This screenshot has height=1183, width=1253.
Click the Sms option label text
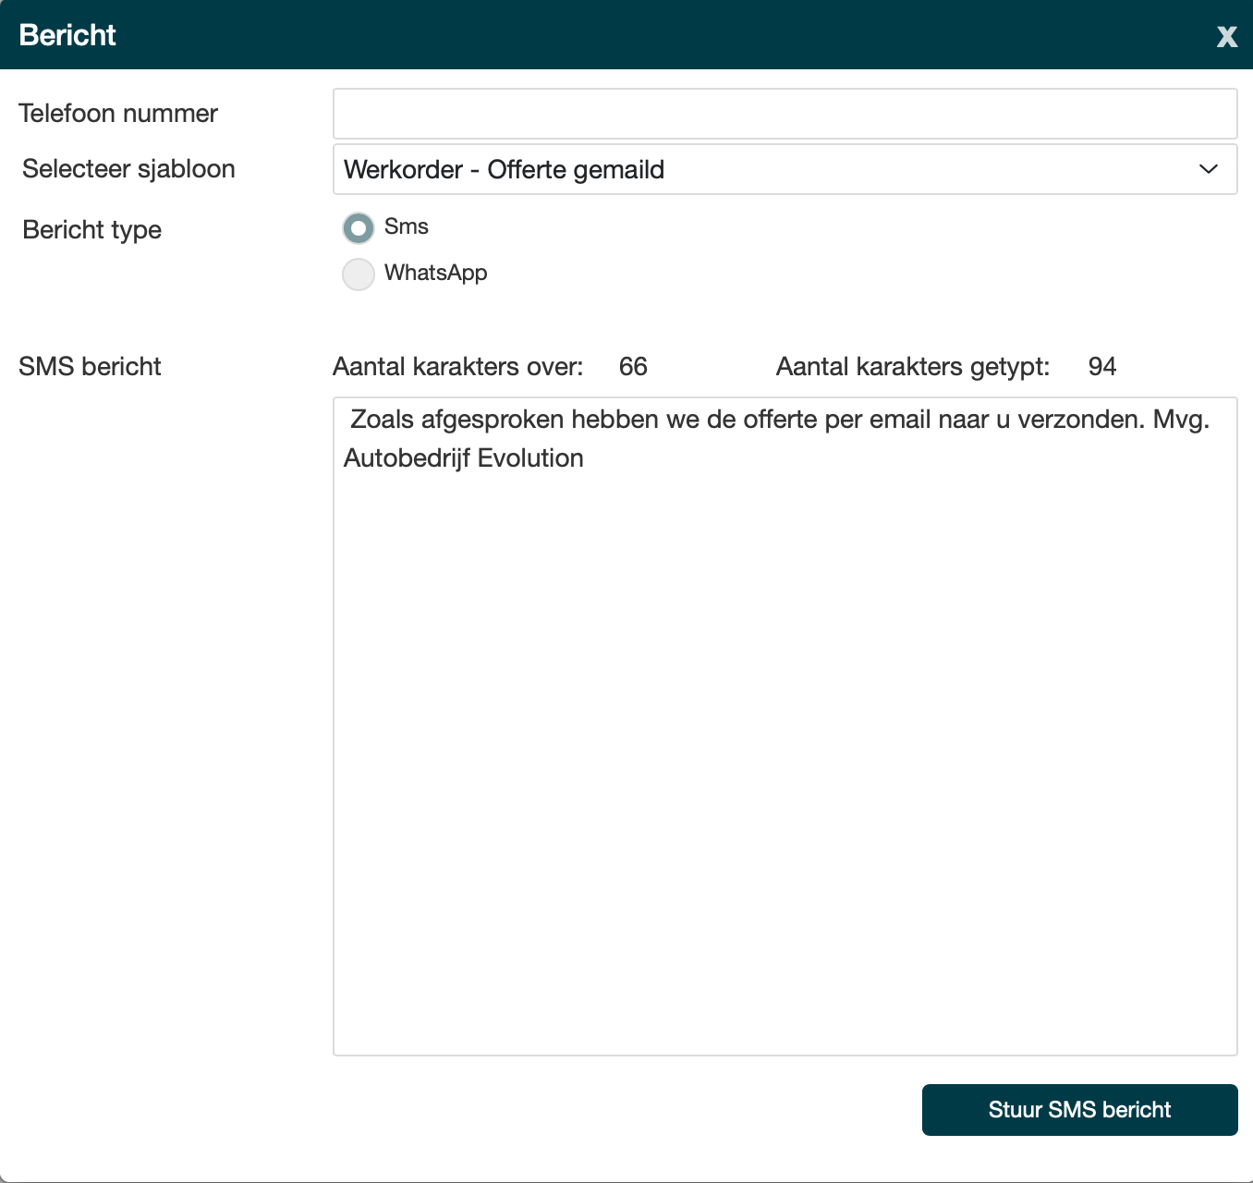(x=407, y=226)
